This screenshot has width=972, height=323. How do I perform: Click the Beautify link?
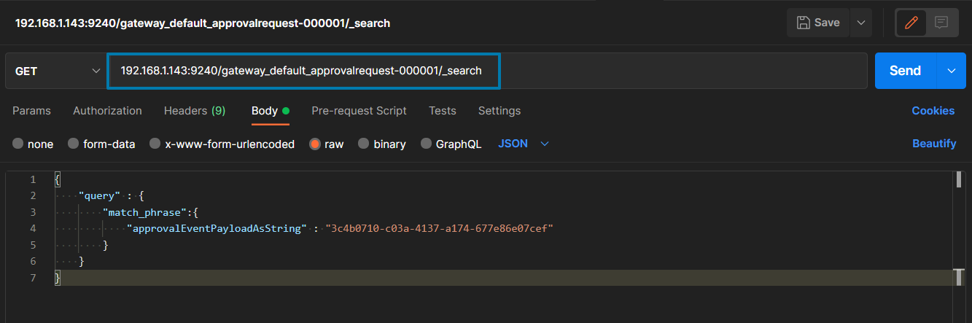coord(933,144)
